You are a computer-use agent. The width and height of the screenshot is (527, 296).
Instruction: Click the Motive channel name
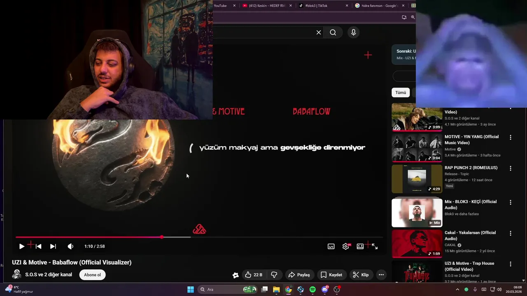coord(450,149)
